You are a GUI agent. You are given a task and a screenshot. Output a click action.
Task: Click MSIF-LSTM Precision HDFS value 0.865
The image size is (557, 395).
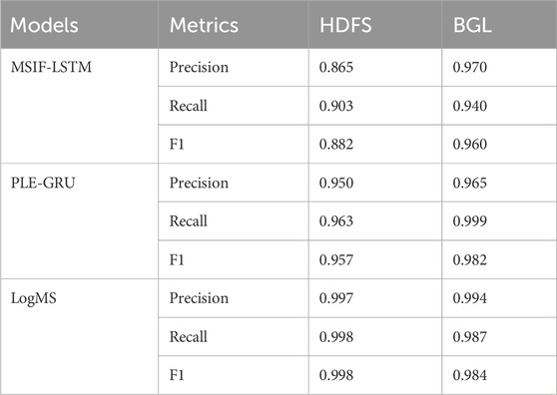point(336,67)
